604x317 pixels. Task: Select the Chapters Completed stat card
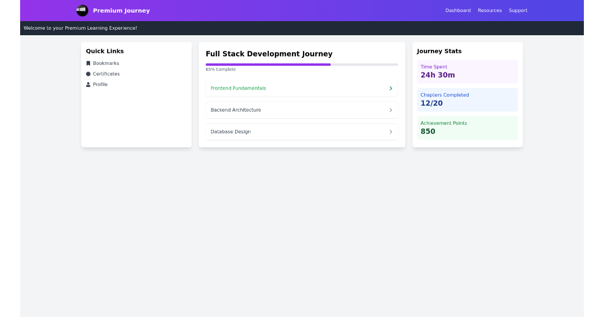(467, 100)
